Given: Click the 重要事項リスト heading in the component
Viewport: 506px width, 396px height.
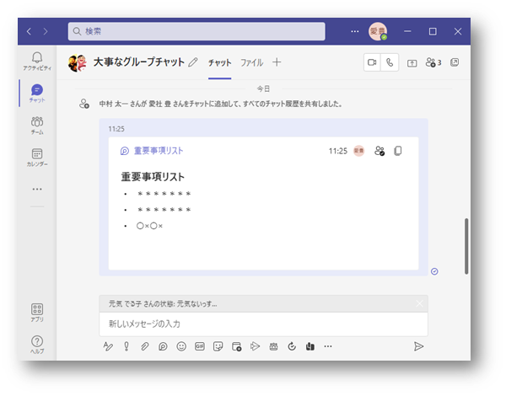Looking at the screenshot, I should [x=153, y=177].
